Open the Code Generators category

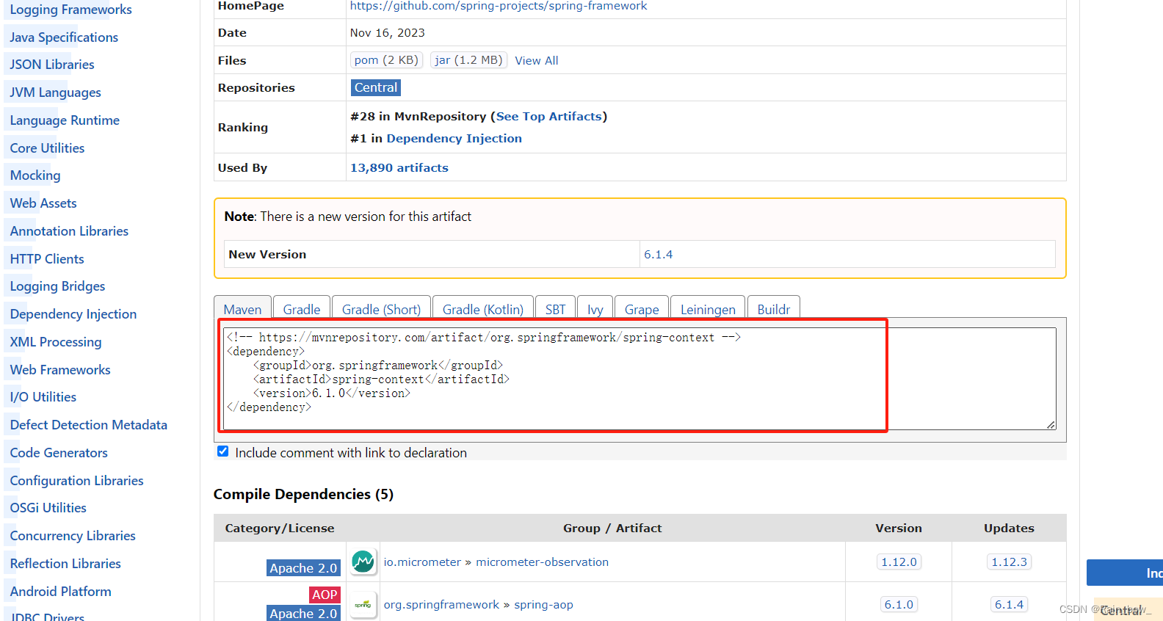59,453
